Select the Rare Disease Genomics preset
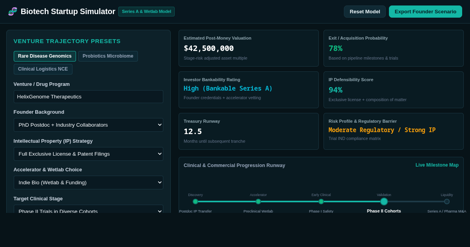Screen dimensions: 470x247 45,56
